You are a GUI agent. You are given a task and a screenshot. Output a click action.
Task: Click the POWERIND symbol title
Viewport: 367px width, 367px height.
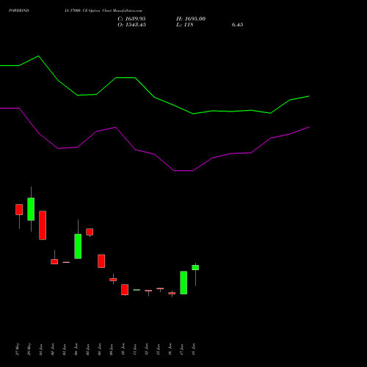tap(19, 10)
